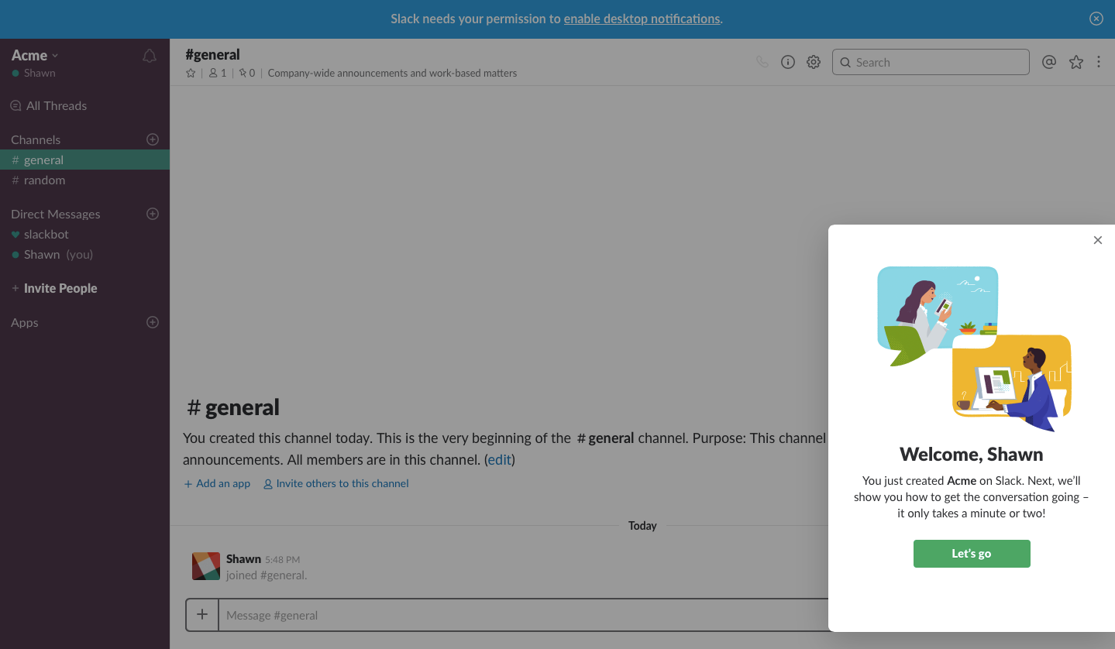Click Add an app link
Image resolution: width=1115 pixels, height=649 pixels.
pos(217,483)
